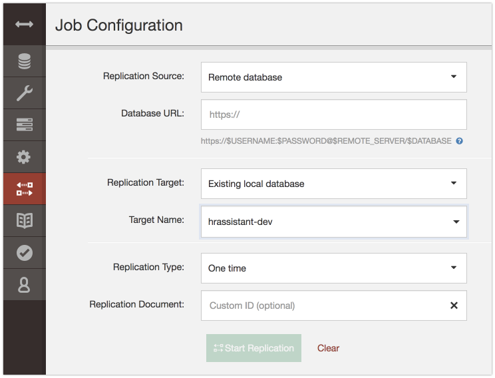Open the Documentation book icon
Image resolution: width=495 pixels, height=378 pixels.
click(x=25, y=220)
